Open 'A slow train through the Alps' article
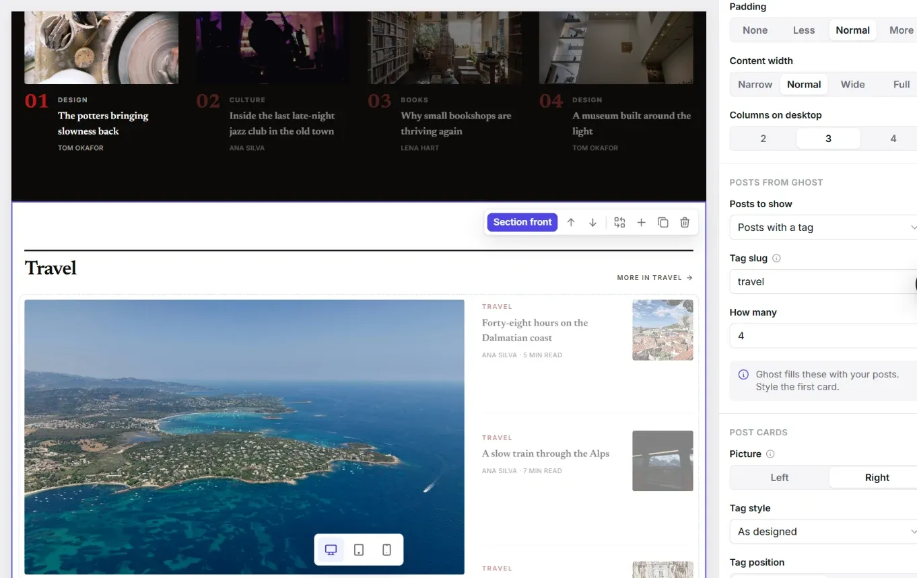Viewport: 917px width, 578px height. tap(545, 454)
